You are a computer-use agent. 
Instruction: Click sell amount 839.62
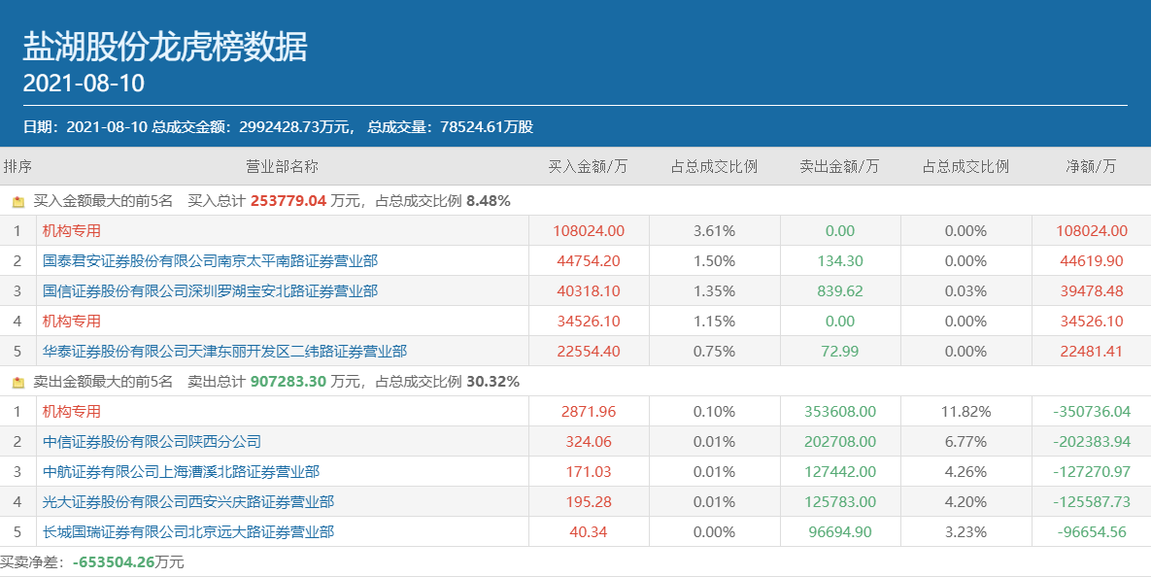840,290
